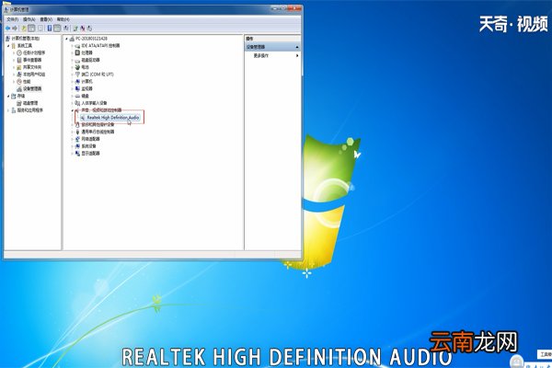Minimize the 计算机管理 window
Viewport: 552px width, 368px height.
(x=277, y=7)
